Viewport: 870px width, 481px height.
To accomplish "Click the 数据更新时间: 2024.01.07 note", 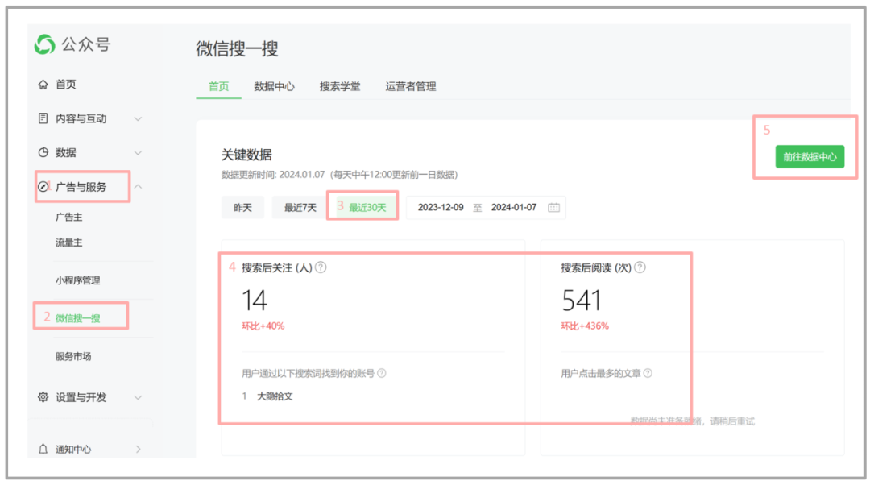I will point(340,175).
